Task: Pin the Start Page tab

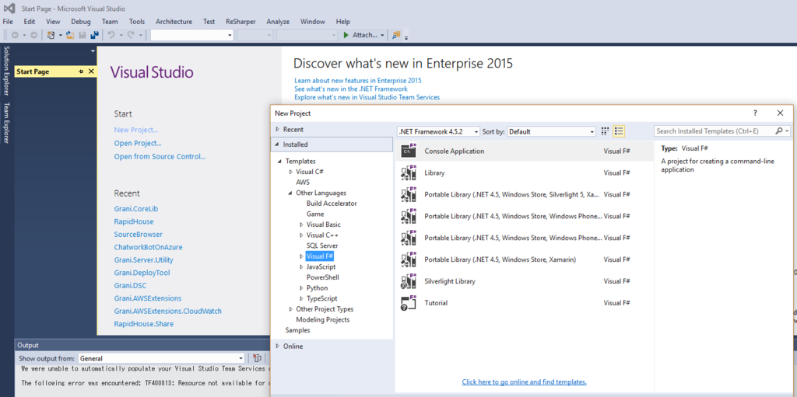Action: (x=81, y=71)
